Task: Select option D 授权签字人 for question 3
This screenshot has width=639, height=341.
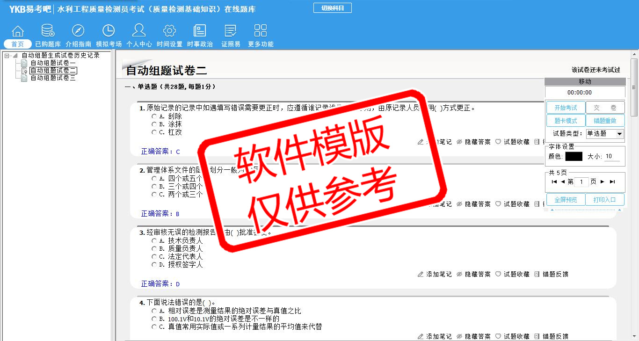Action: pos(154,265)
